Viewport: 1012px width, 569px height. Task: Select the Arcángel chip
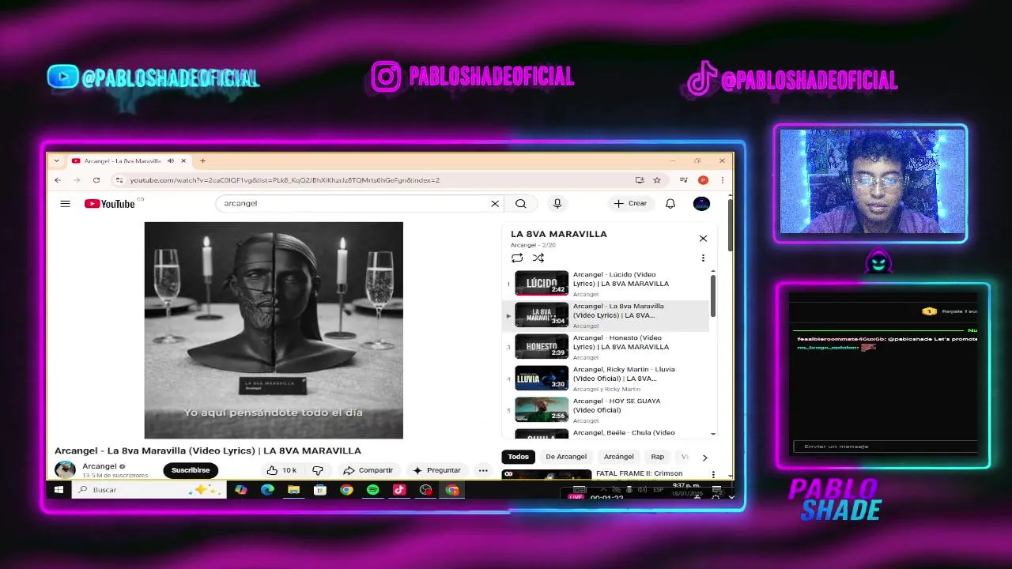tap(619, 457)
